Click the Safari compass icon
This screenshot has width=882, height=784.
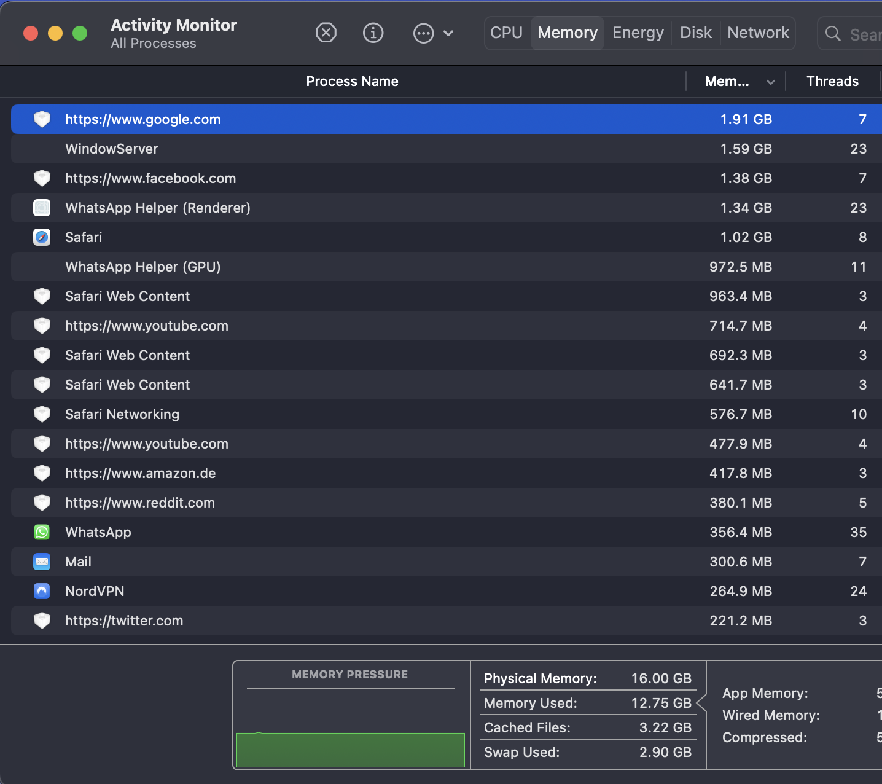coord(42,237)
